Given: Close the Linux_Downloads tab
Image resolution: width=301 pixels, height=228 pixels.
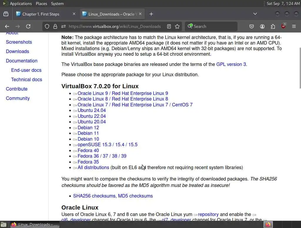Looking at the screenshot, I should pyautogui.click(x=140, y=14).
